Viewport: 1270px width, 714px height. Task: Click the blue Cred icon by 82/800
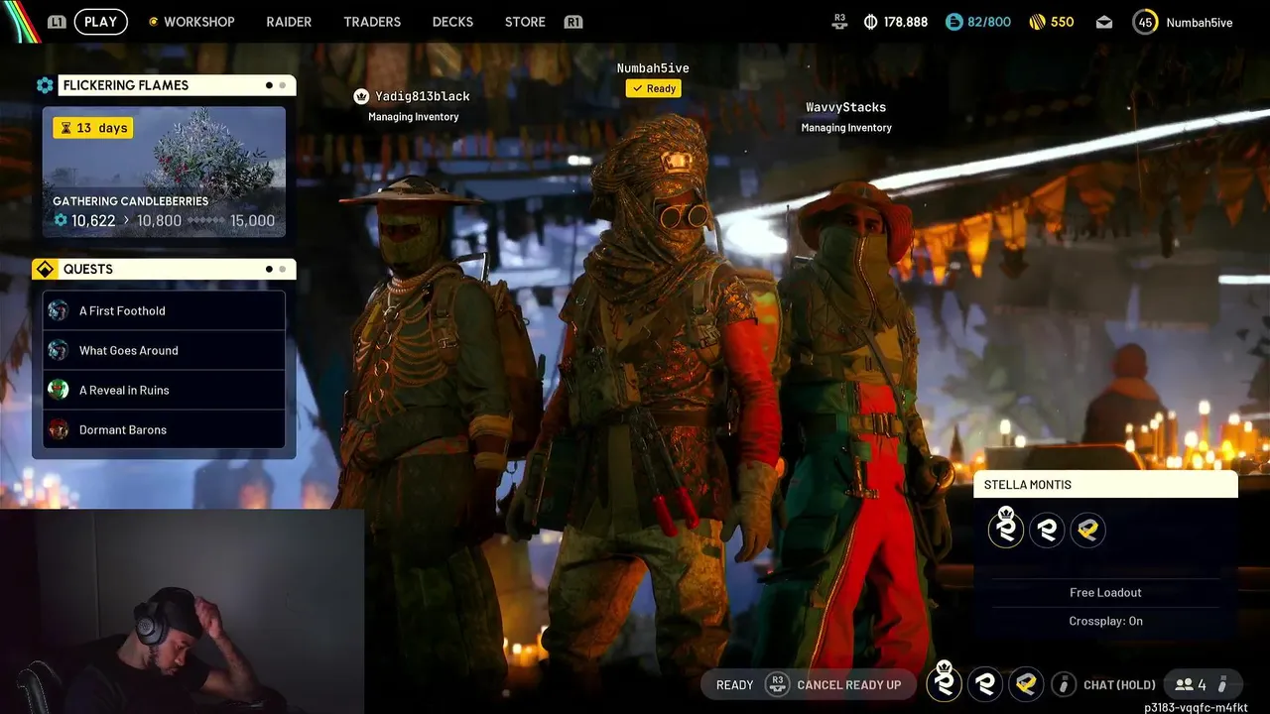click(x=953, y=22)
